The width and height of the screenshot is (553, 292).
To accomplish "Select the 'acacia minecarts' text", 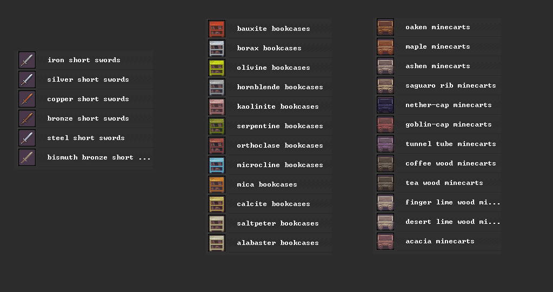I will click(440, 241).
